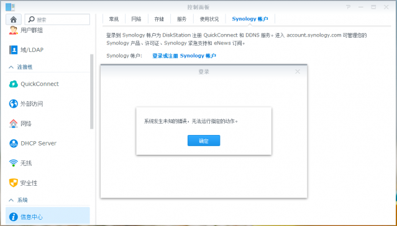Viewport: 397px width, 226px height.
Task: Open the 安全性 shield icon
Action: [13, 183]
